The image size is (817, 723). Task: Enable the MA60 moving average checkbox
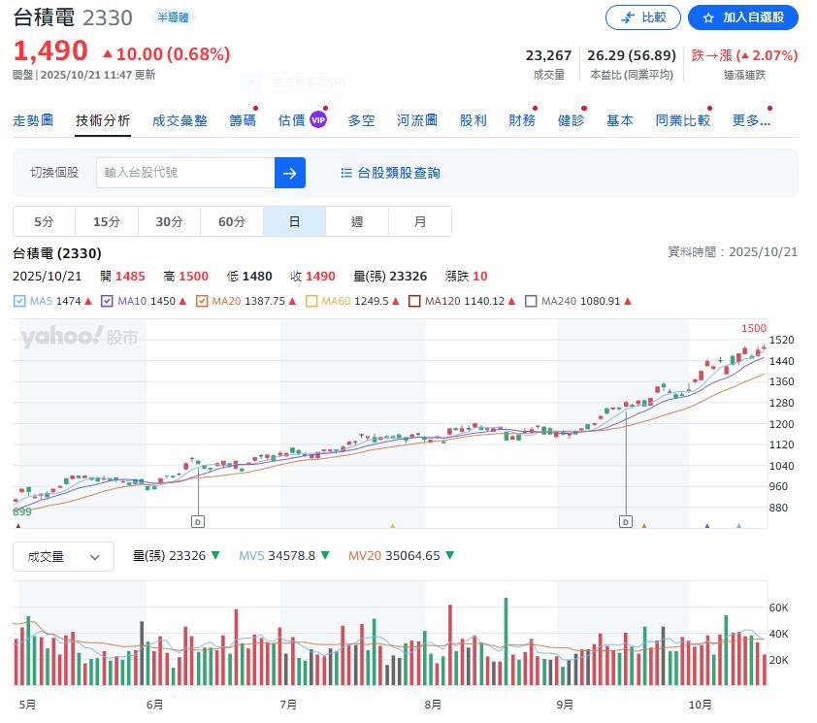click(311, 301)
